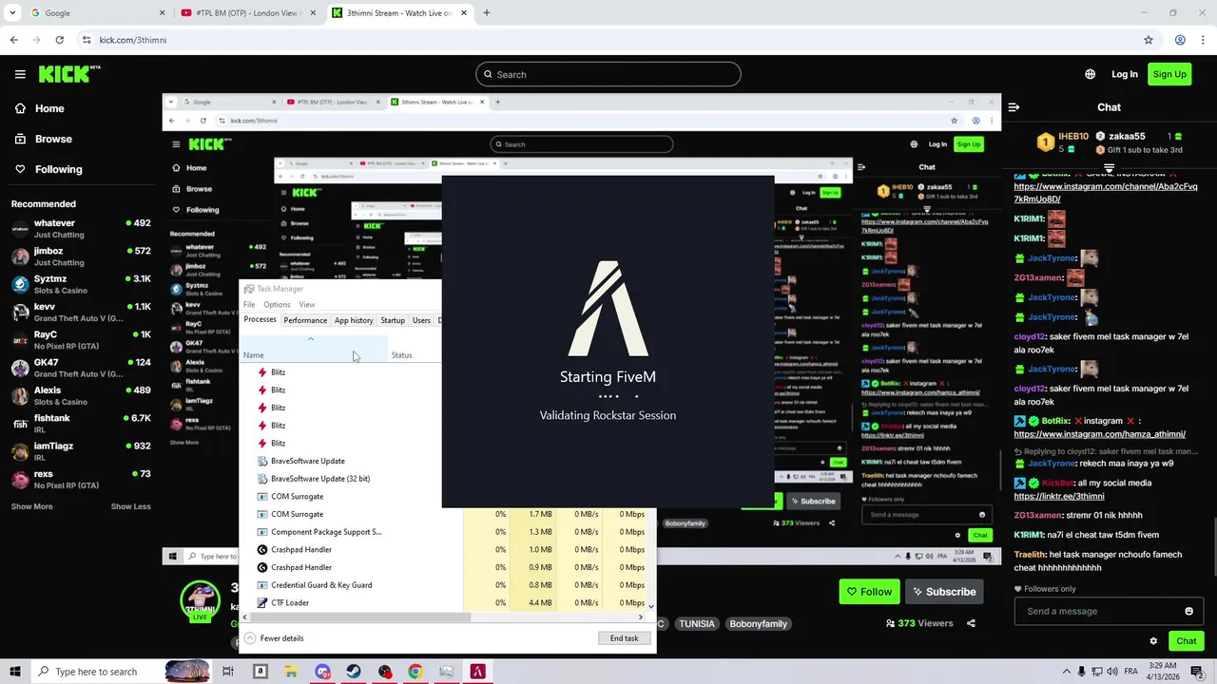Open a new browser tab
Image resolution: width=1217 pixels, height=684 pixels.
[487, 13]
